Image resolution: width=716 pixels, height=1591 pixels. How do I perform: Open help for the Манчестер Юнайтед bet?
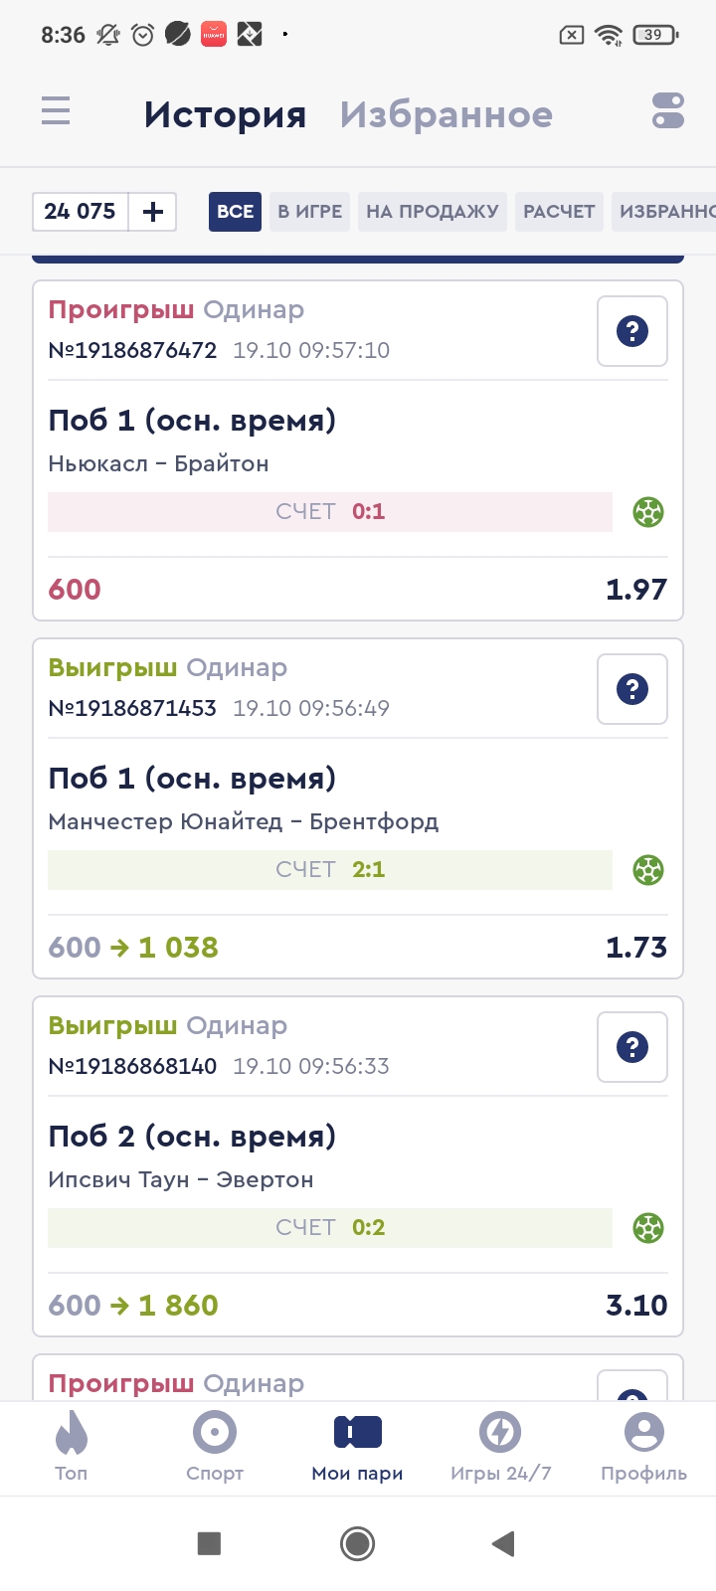click(x=631, y=689)
